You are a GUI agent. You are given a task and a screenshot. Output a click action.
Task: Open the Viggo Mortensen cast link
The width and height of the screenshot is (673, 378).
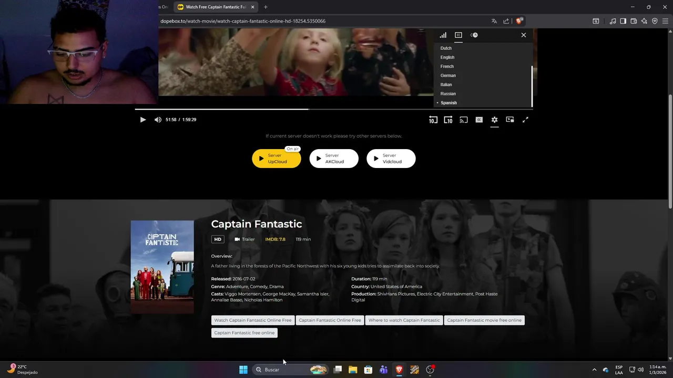click(242, 294)
